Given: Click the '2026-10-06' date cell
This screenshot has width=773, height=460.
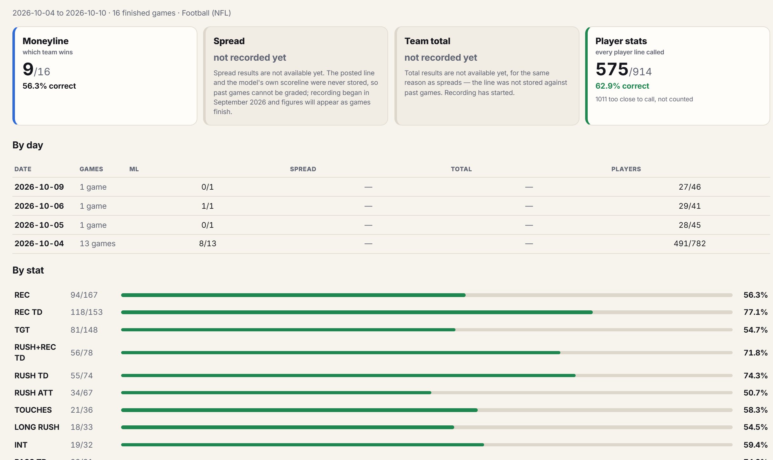Looking at the screenshot, I should tap(39, 206).
